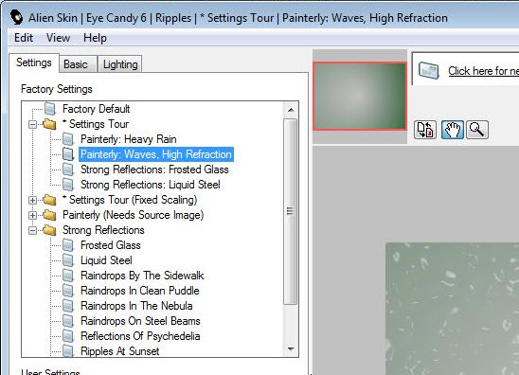Select the Raindrops In The Nebula preset
This screenshot has height=375, width=519.
tap(136, 306)
